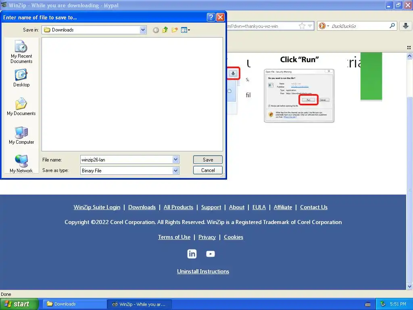Open the EULA link
This screenshot has width=413, height=310.
(259, 207)
